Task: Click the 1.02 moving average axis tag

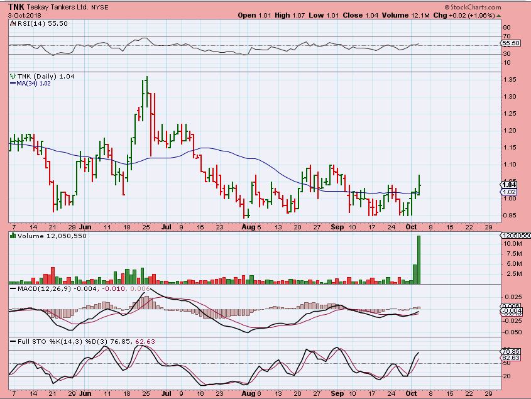Action: pyautogui.click(x=510, y=192)
